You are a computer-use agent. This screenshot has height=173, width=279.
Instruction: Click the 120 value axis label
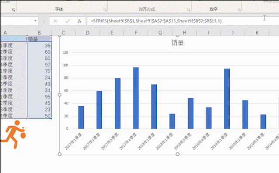pyautogui.click(x=65, y=52)
